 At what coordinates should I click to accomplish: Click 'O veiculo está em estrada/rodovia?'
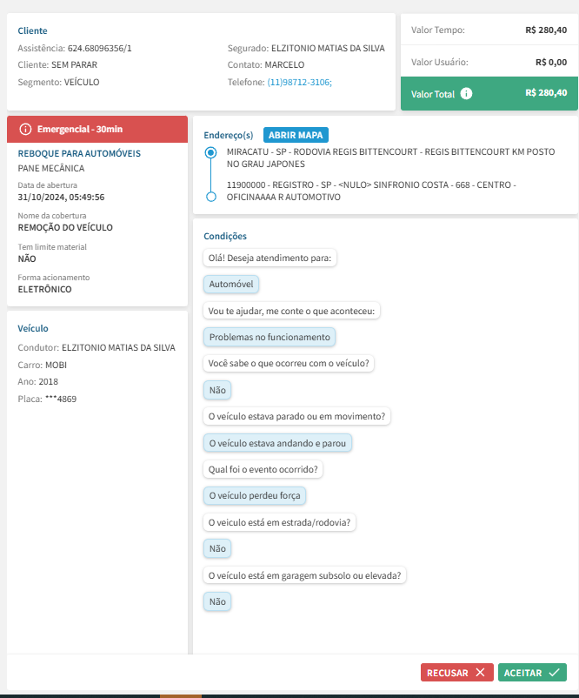[279, 522]
